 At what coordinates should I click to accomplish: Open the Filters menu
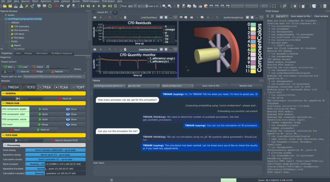tap(35, 1)
